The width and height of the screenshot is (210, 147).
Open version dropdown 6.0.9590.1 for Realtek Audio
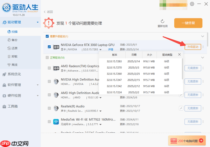pos(100,111)
